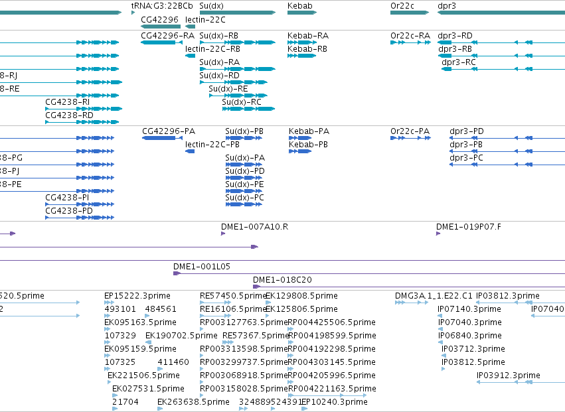The width and height of the screenshot is (565, 412).
Task: Click the dpr3 gene label
Action: (x=447, y=6)
